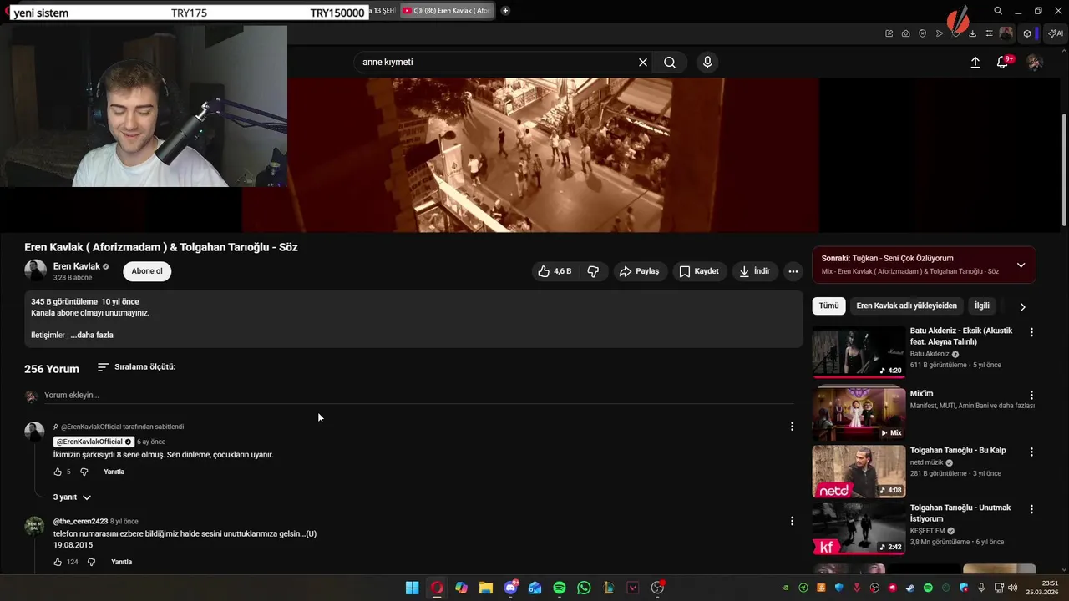Open options for Tolgahan Tarıoğlu - Bu Kalp
Image resolution: width=1069 pixels, height=601 pixels.
(x=1031, y=452)
